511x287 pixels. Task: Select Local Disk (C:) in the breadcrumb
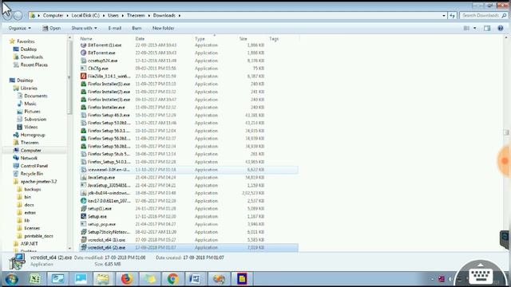pos(85,15)
